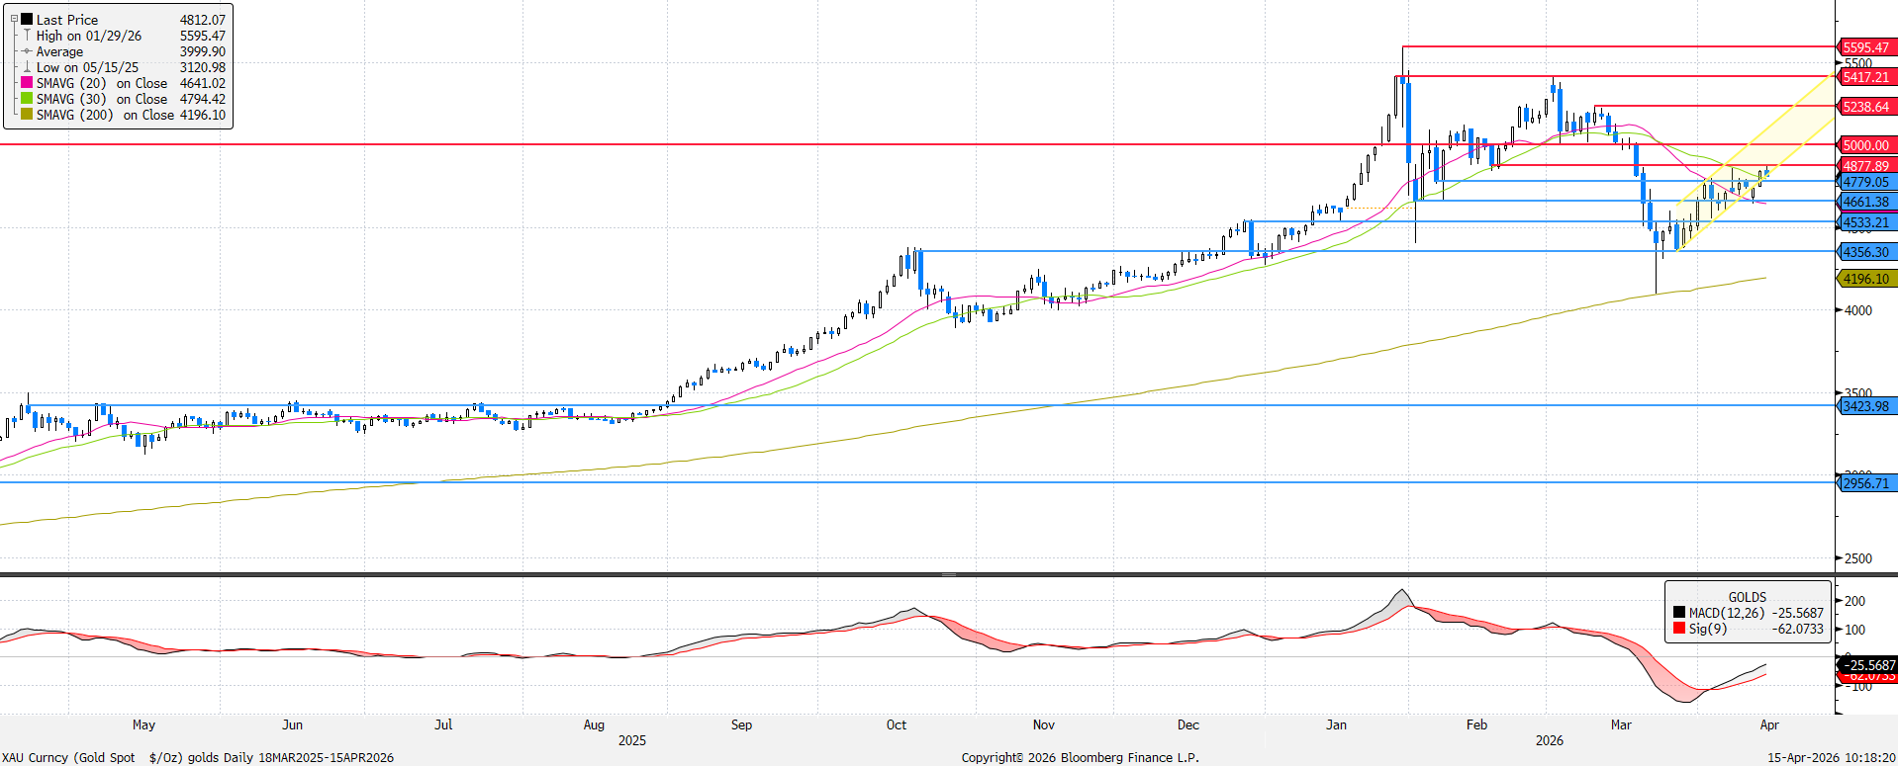Select the Average marker icon in legend
The width and height of the screenshot is (1898, 766).
pyautogui.click(x=27, y=51)
